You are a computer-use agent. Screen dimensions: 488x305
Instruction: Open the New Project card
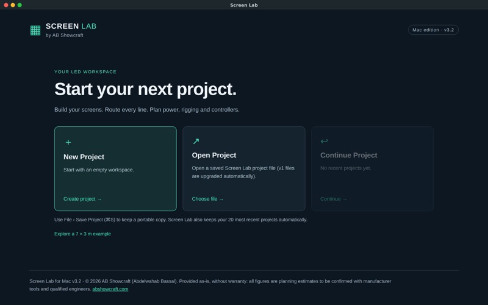point(115,169)
